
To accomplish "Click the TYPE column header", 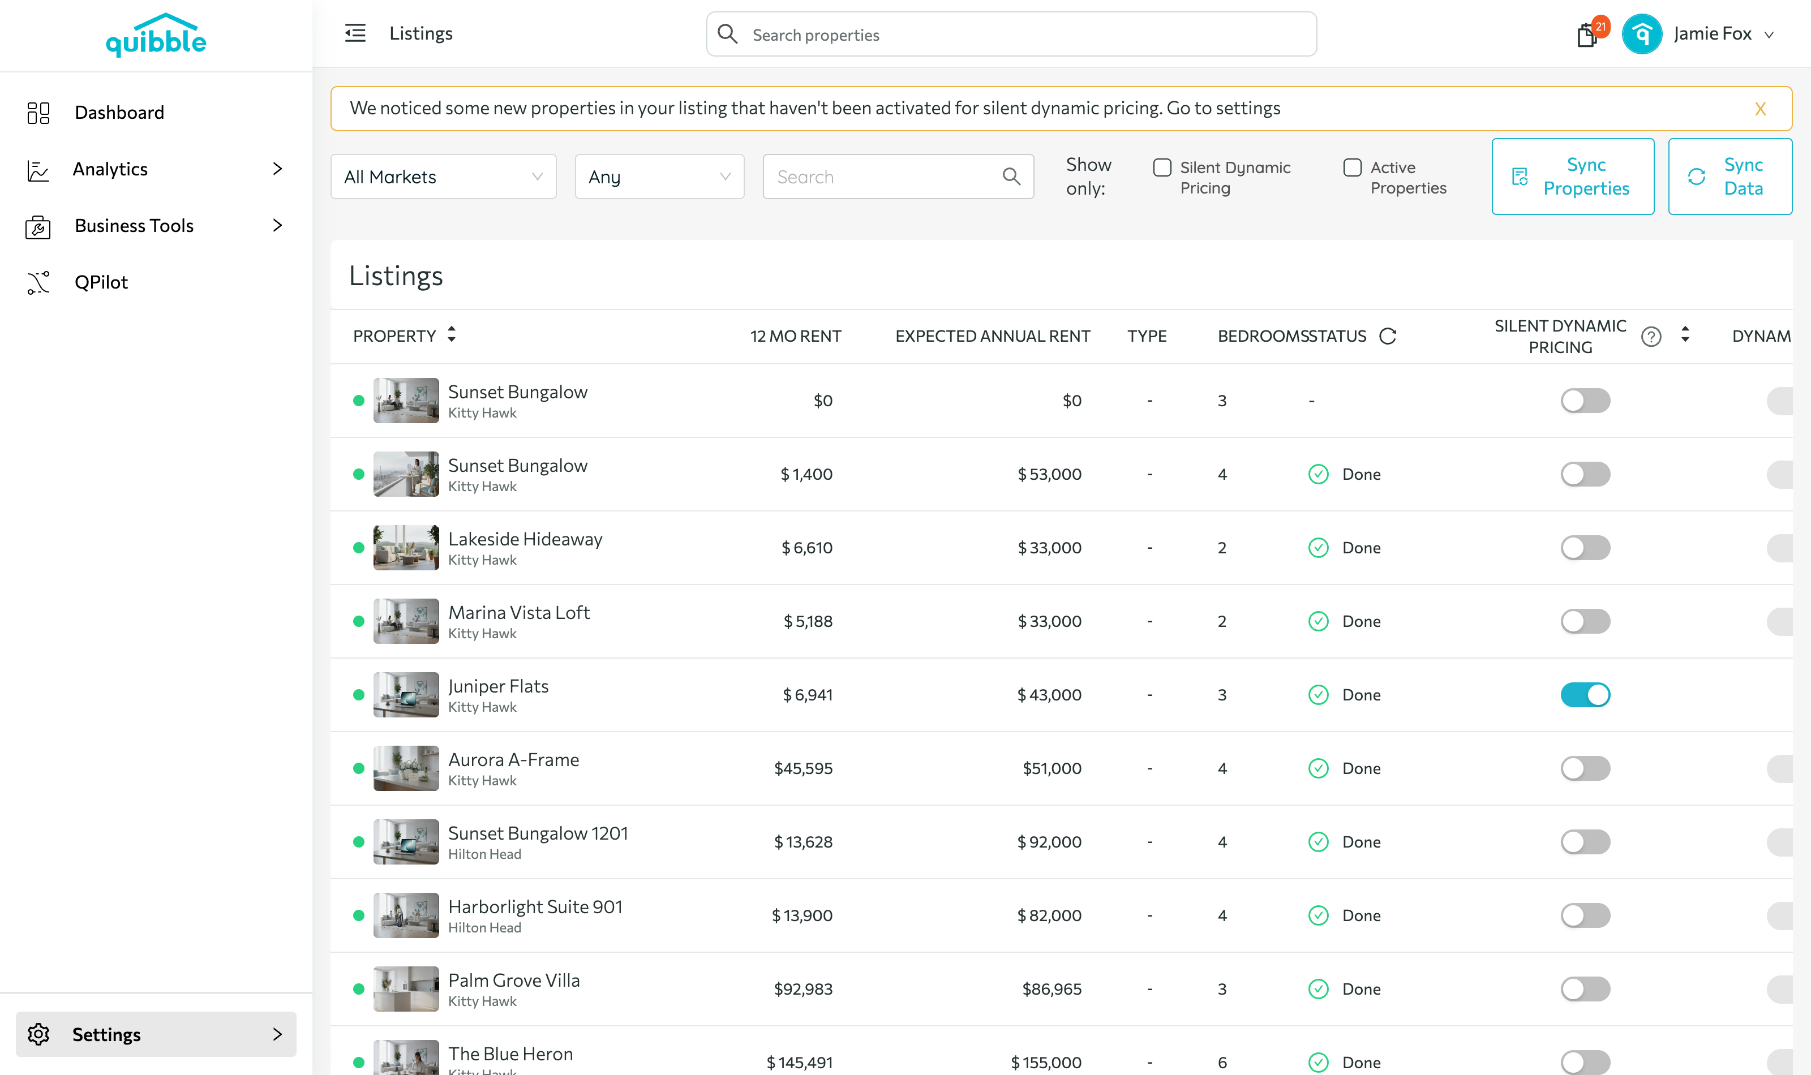I will point(1147,336).
